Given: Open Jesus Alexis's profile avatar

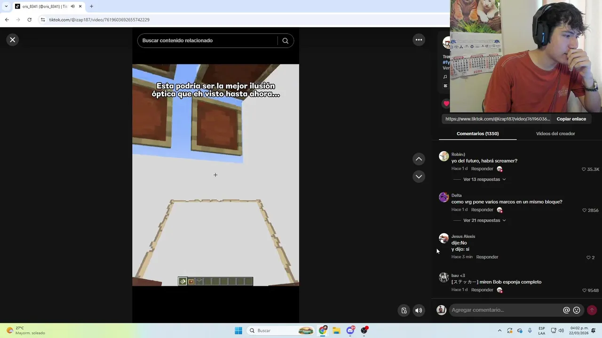Looking at the screenshot, I should point(444,238).
